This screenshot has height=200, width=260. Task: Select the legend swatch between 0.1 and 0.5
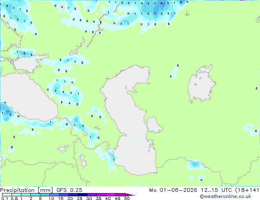pos(7,195)
